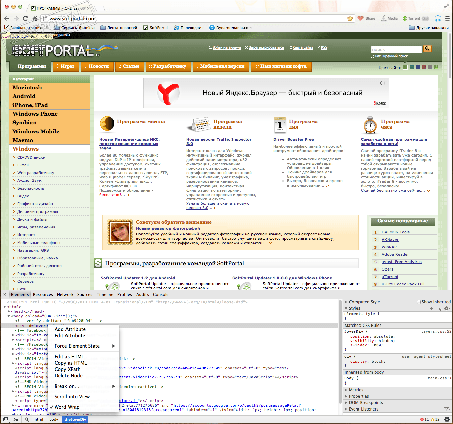Screen dimensions: 453x424
Task: Focus the address bar showing www.softportal.com
Action: pyautogui.click(x=197, y=18)
